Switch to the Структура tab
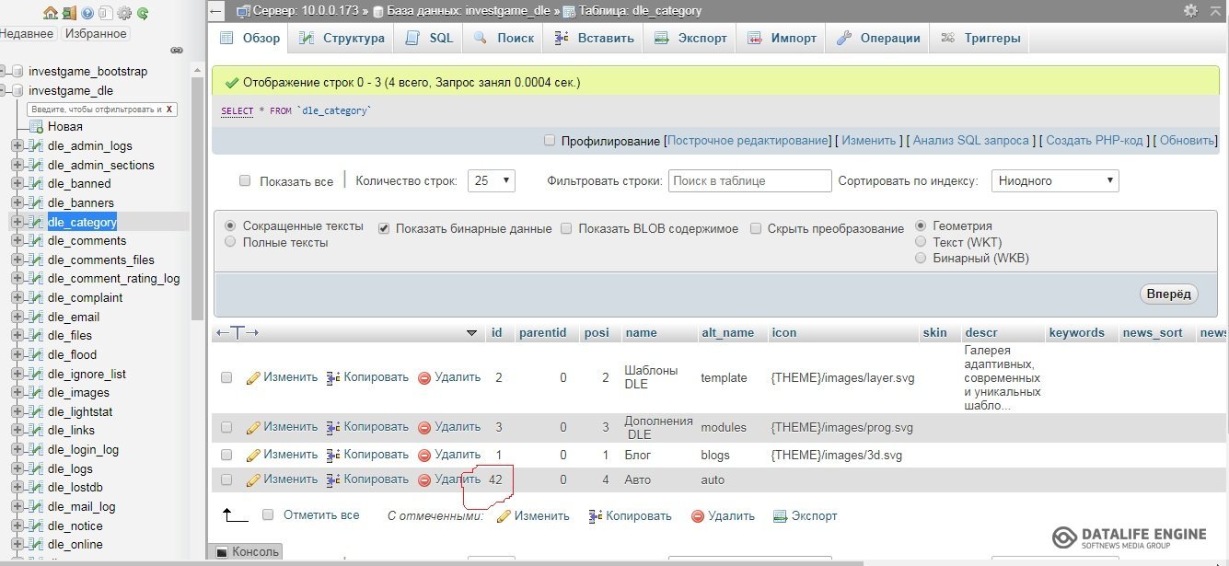The height and width of the screenshot is (566, 1229). pyautogui.click(x=342, y=39)
